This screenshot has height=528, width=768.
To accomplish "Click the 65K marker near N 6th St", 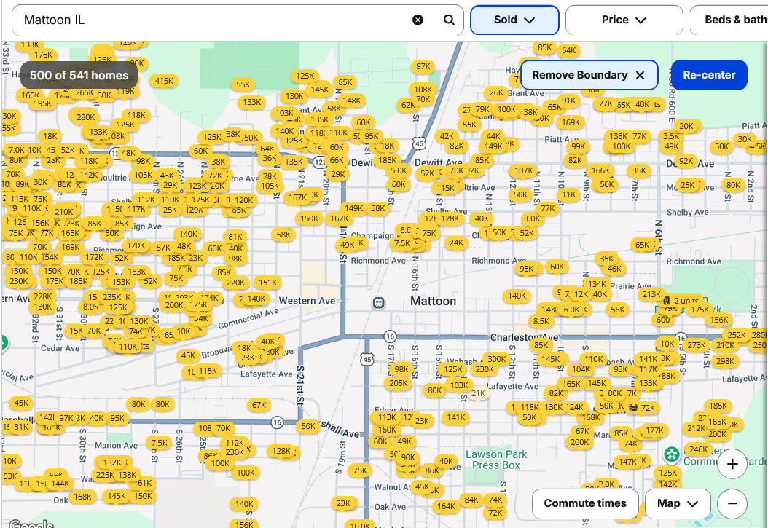I will [642, 245].
